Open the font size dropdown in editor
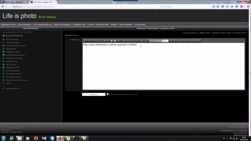 (165, 41)
